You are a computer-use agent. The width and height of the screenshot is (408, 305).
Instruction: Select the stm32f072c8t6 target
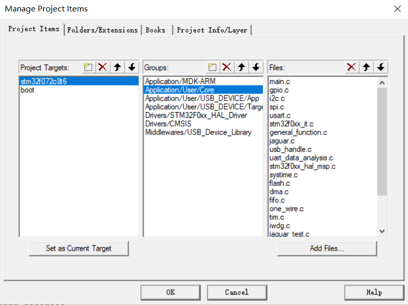coord(79,81)
